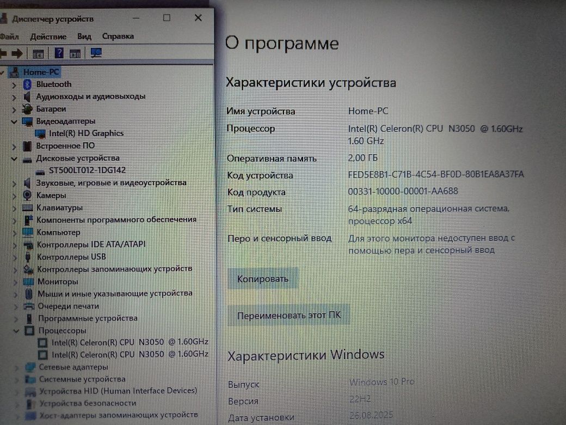Screen dimensions: 566x425
Task: Click the back arrow toolbar icon
Action: [3, 54]
